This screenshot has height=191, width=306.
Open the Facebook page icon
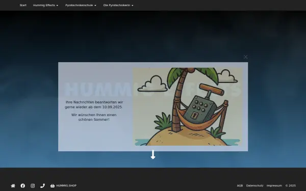[x=23, y=186]
